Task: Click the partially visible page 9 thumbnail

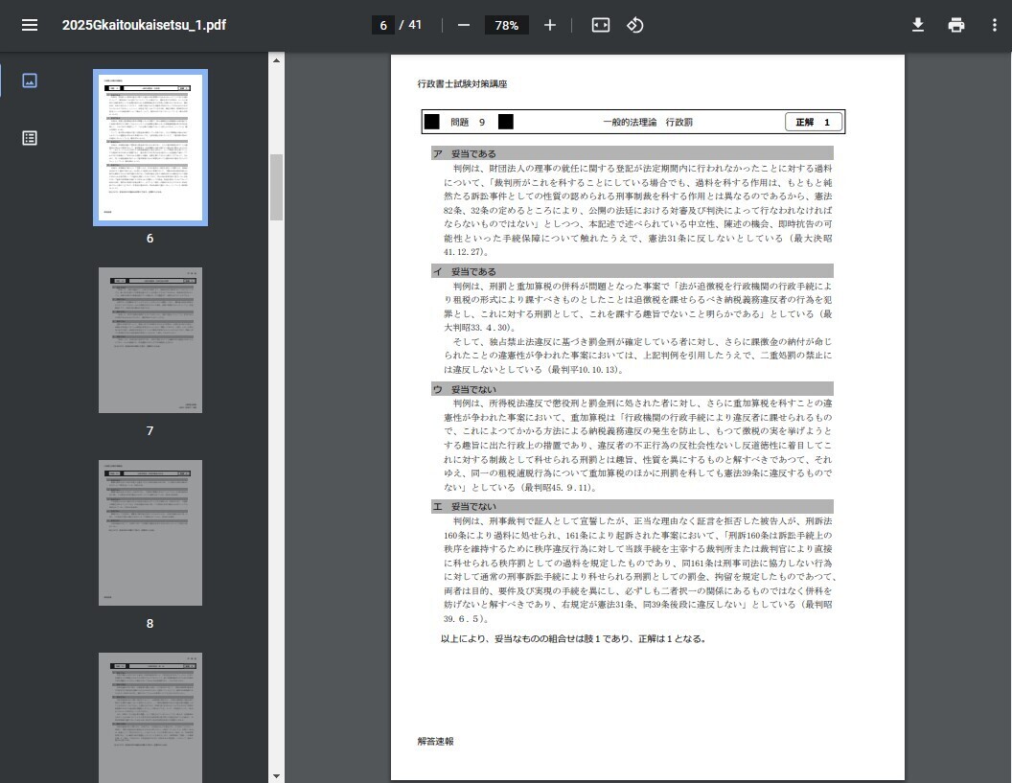Action: (x=150, y=717)
